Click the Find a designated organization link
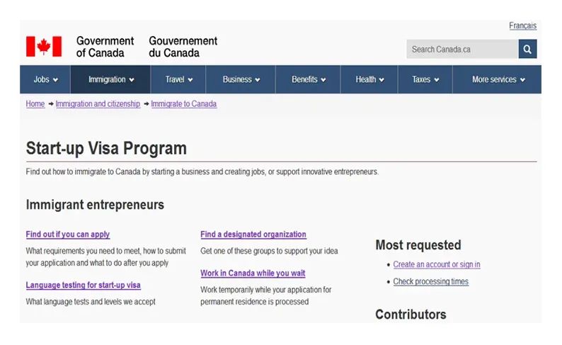The width and height of the screenshot is (562, 345). (x=253, y=234)
